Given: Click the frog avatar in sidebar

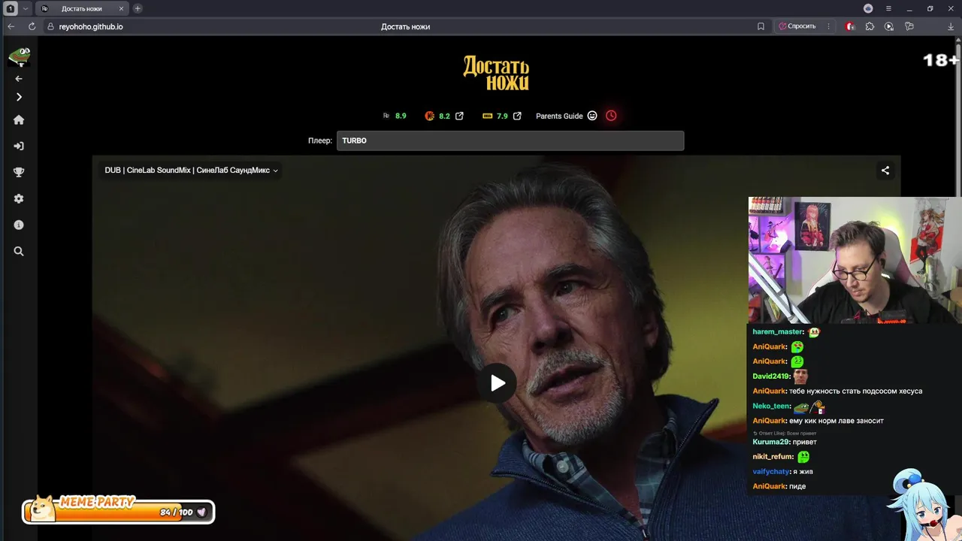Looking at the screenshot, I should pyautogui.click(x=19, y=56).
